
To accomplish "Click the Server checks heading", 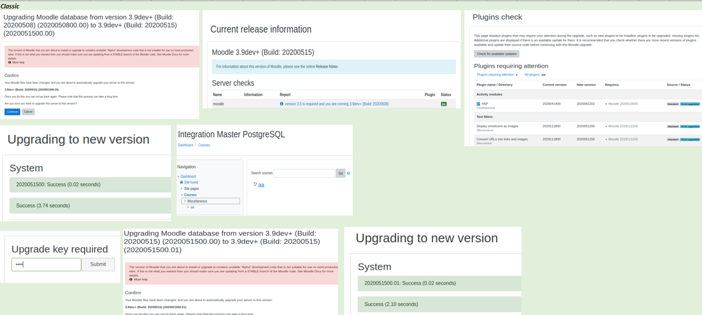I will [x=233, y=83].
